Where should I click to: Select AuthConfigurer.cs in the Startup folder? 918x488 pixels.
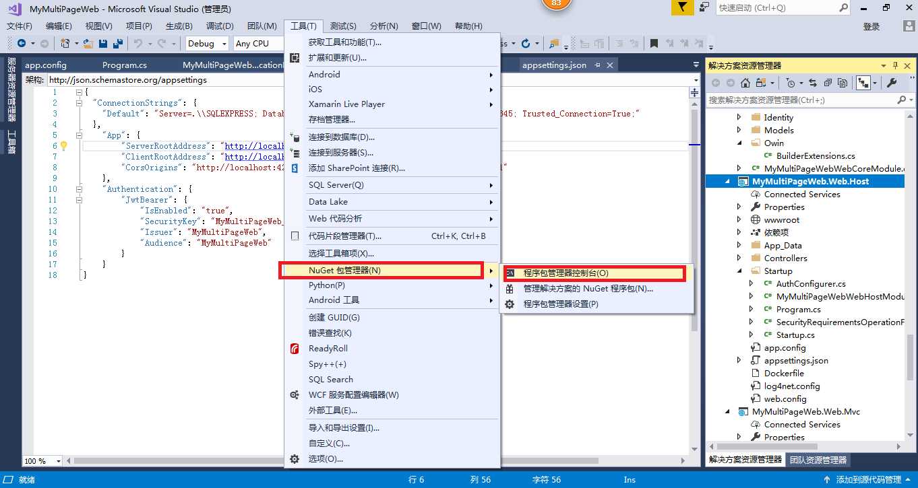click(811, 283)
